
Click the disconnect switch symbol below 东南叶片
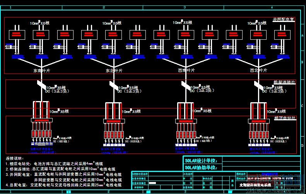(x=41, y=85)
